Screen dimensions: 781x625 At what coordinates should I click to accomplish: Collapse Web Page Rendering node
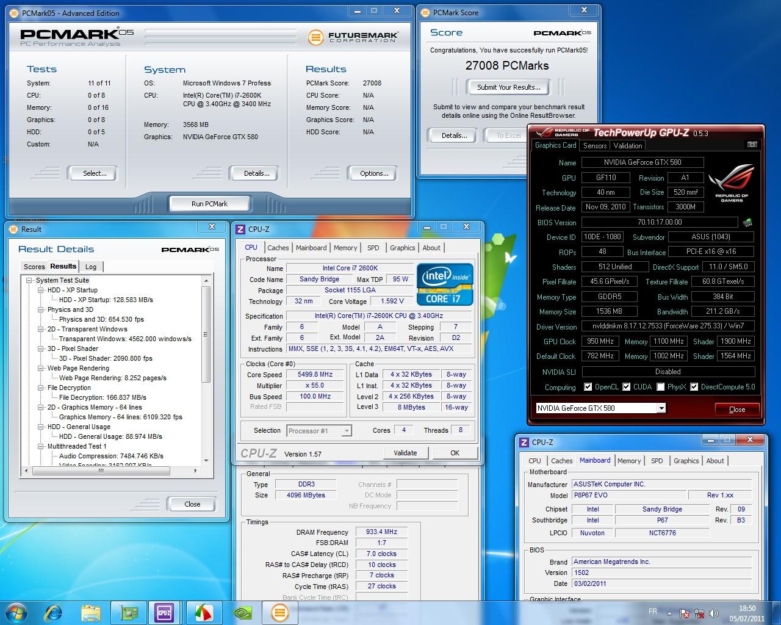click(x=41, y=368)
